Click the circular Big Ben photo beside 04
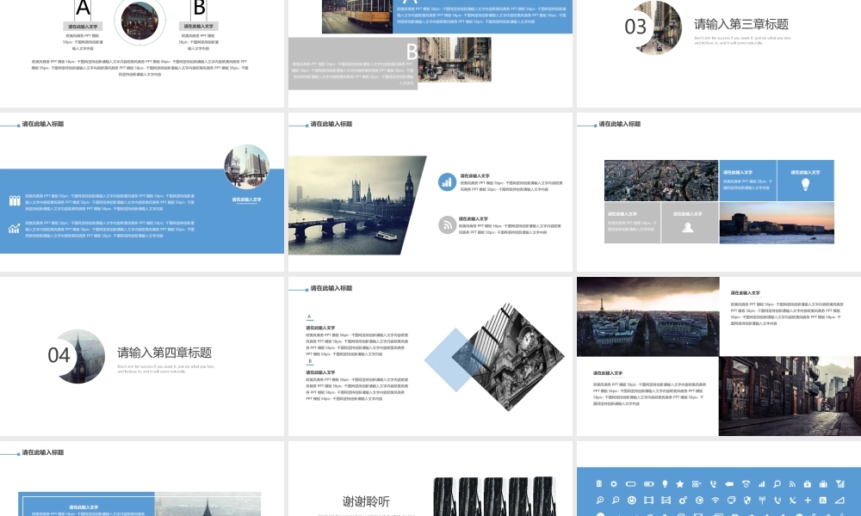 pyautogui.click(x=84, y=355)
